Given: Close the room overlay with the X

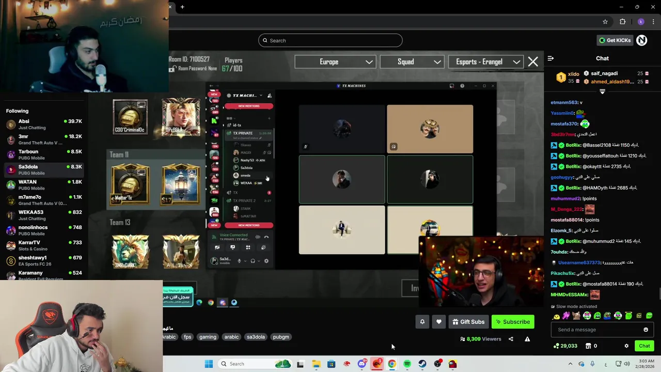Looking at the screenshot, I should coord(533,62).
